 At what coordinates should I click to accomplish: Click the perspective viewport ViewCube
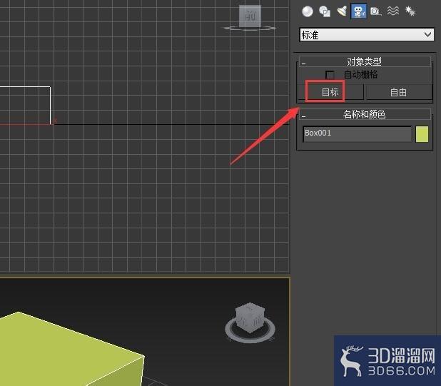250,318
